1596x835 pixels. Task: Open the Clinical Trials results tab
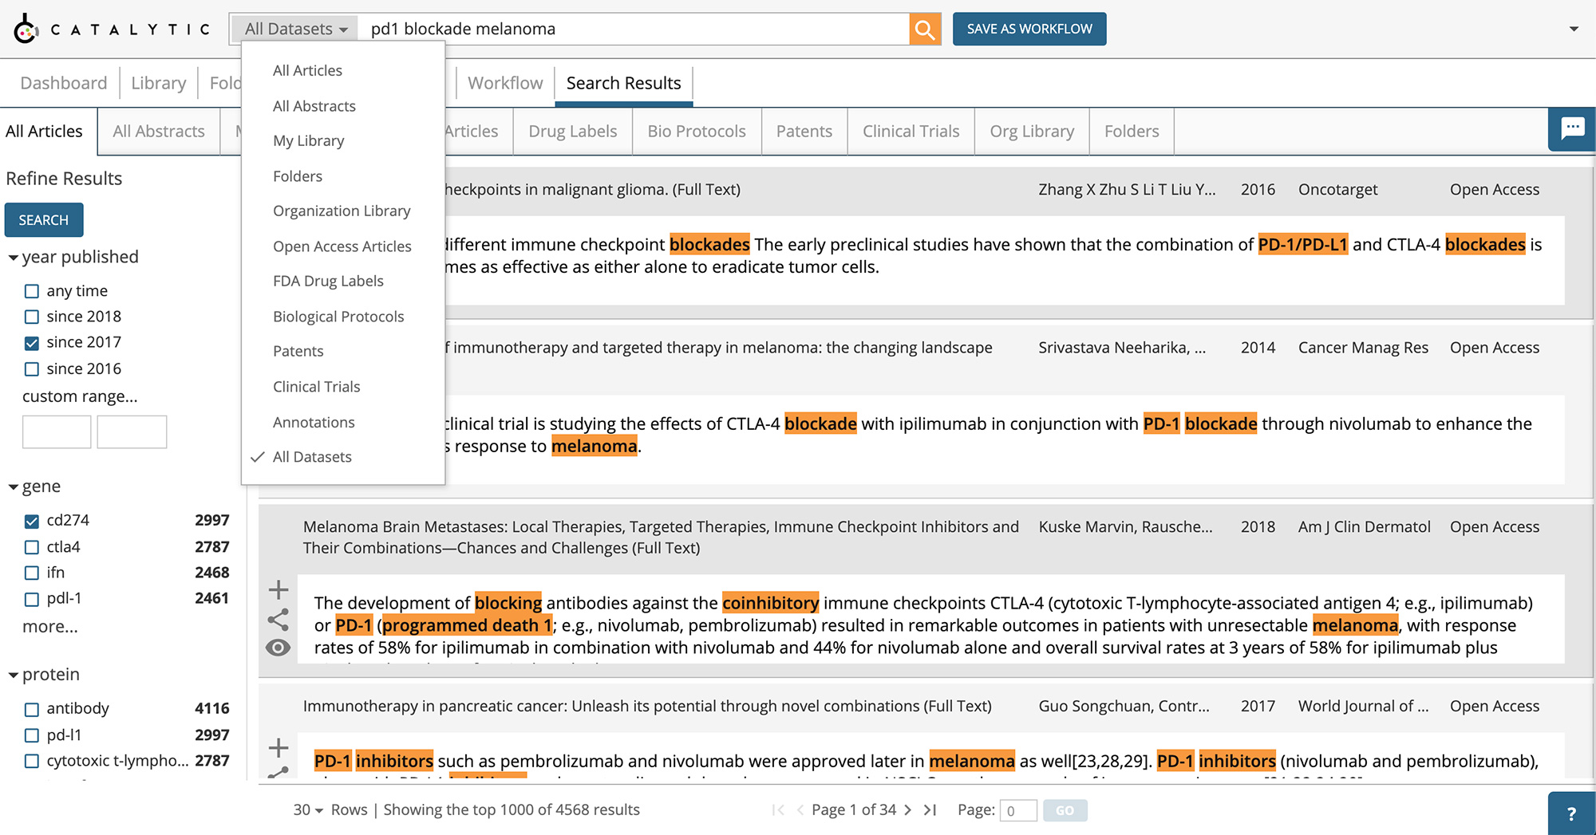click(x=911, y=132)
